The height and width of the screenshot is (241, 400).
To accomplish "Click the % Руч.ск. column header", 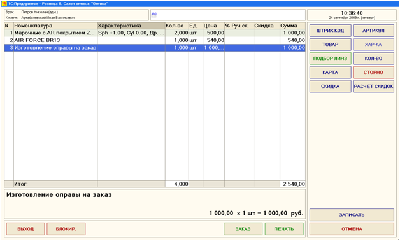I will pos(239,26).
